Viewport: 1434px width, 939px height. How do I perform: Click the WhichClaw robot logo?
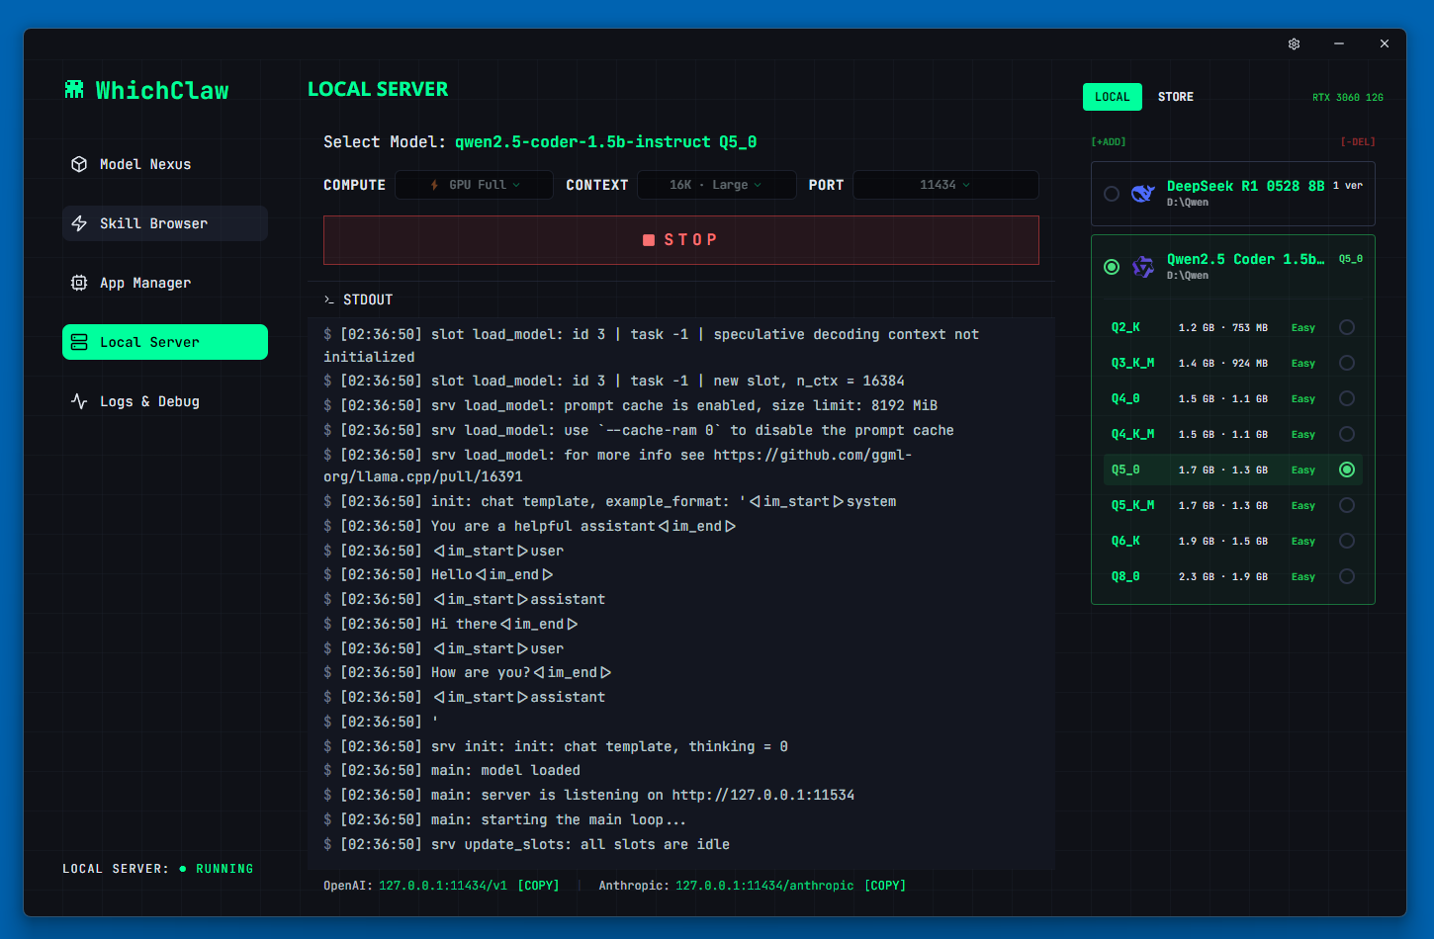click(74, 89)
